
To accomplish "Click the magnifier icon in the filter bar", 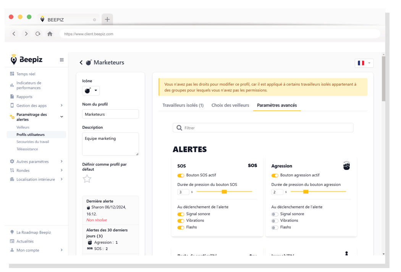I will click(x=179, y=128).
